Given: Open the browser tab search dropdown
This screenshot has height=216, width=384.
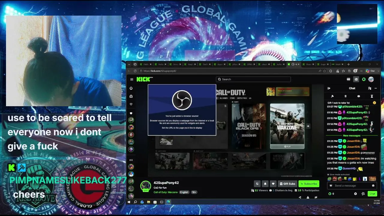Looking at the screenshot, I should click(x=129, y=64).
